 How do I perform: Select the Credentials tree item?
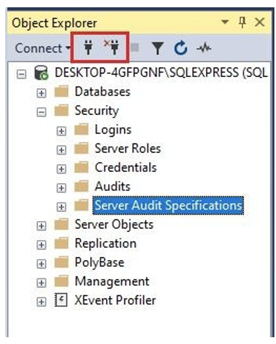[x=126, y=167]
